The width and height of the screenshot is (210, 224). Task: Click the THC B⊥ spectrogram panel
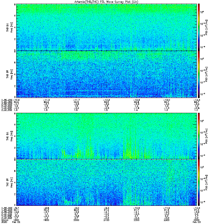(x=106, y=136)
